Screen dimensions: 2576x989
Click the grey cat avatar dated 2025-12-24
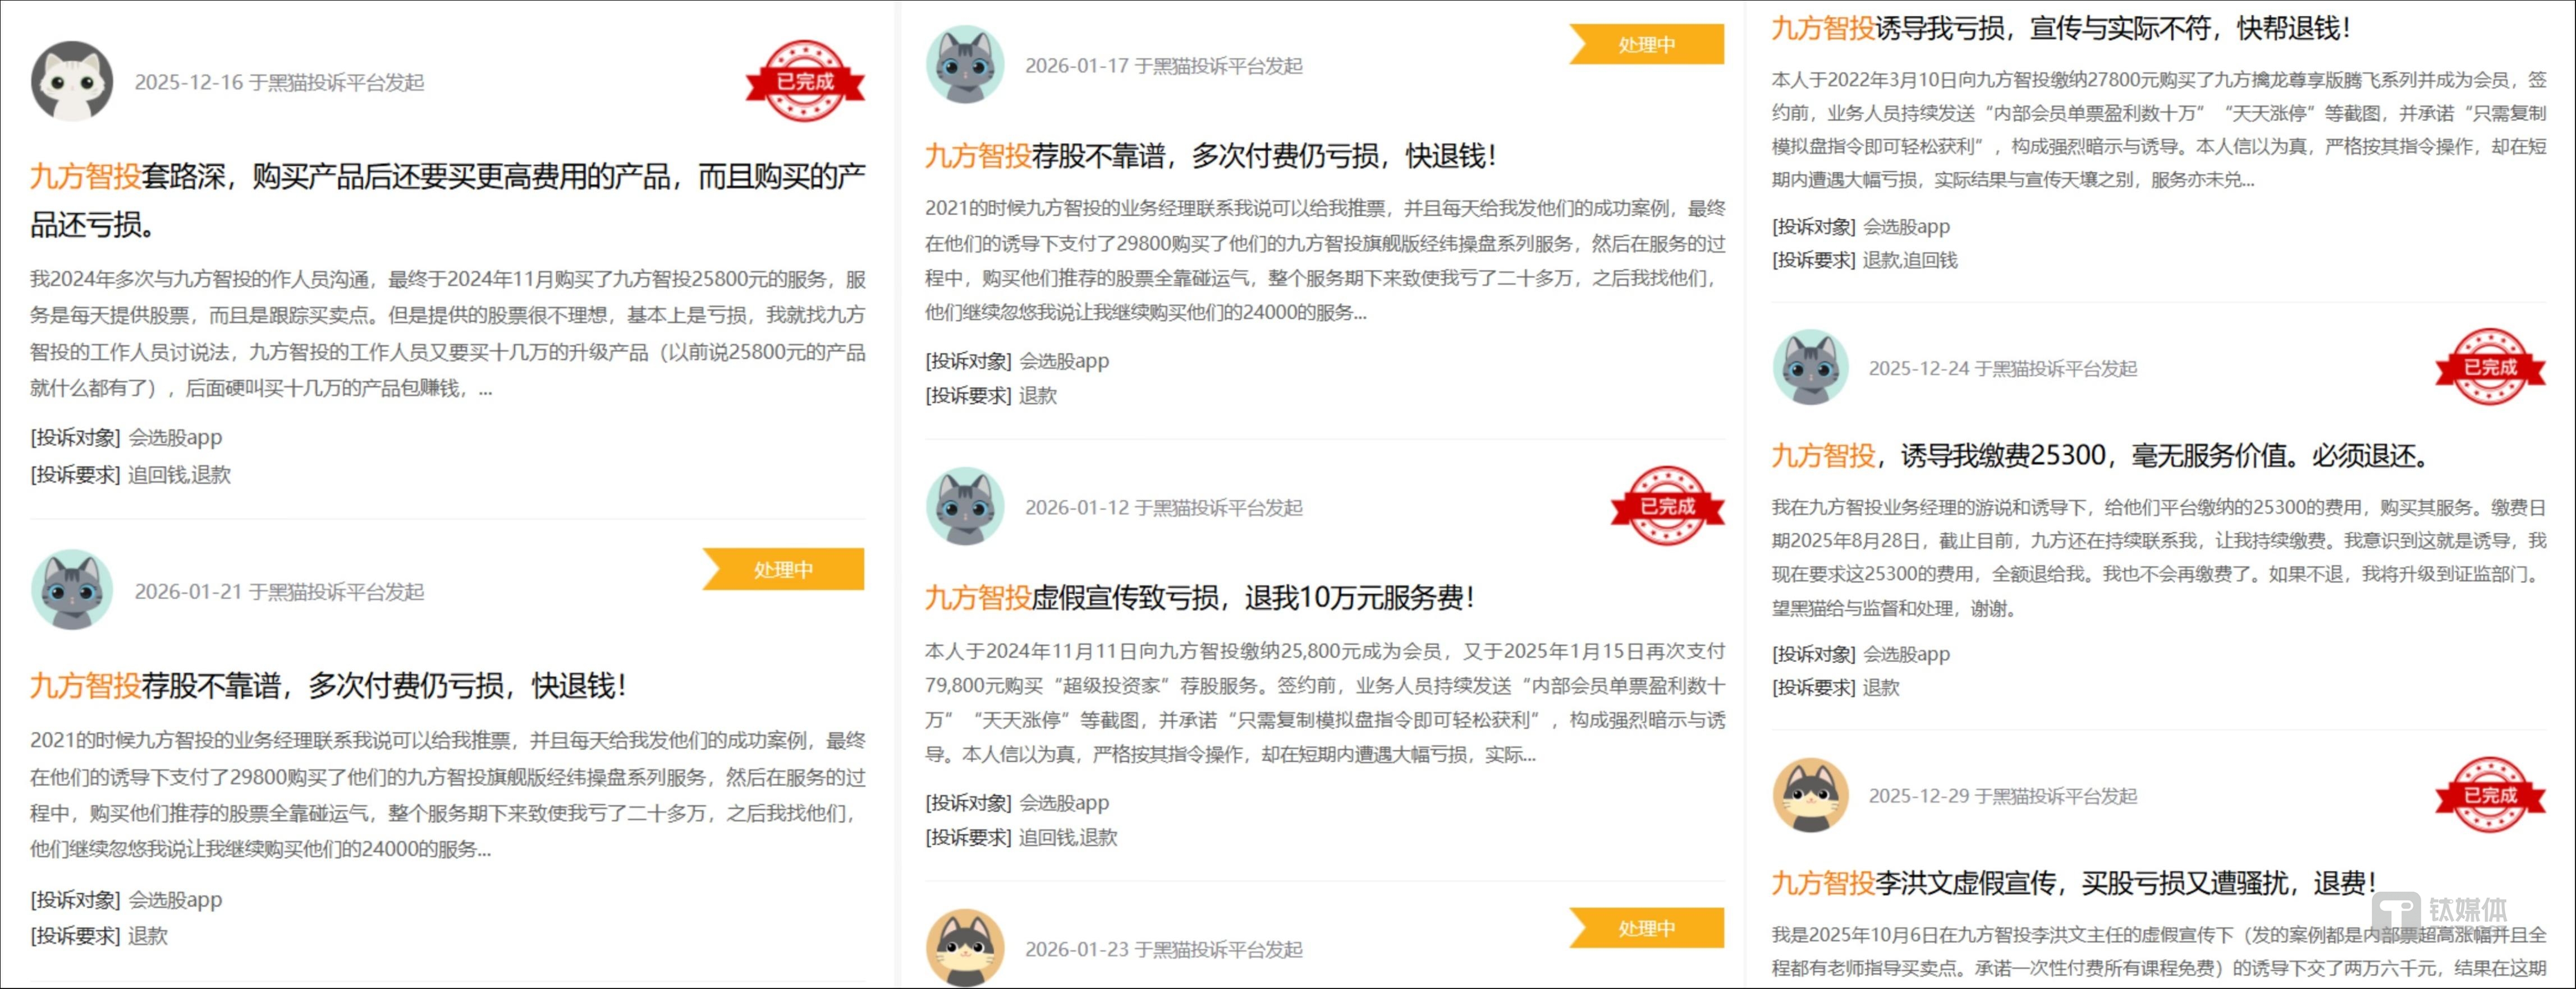pos(1810,368)
